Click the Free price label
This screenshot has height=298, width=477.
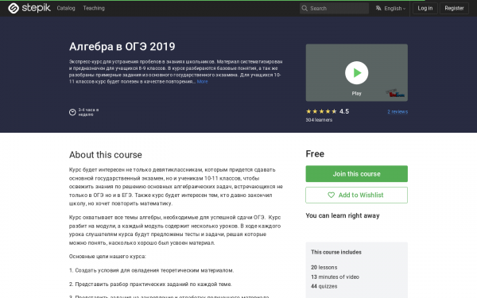(315, 154)
